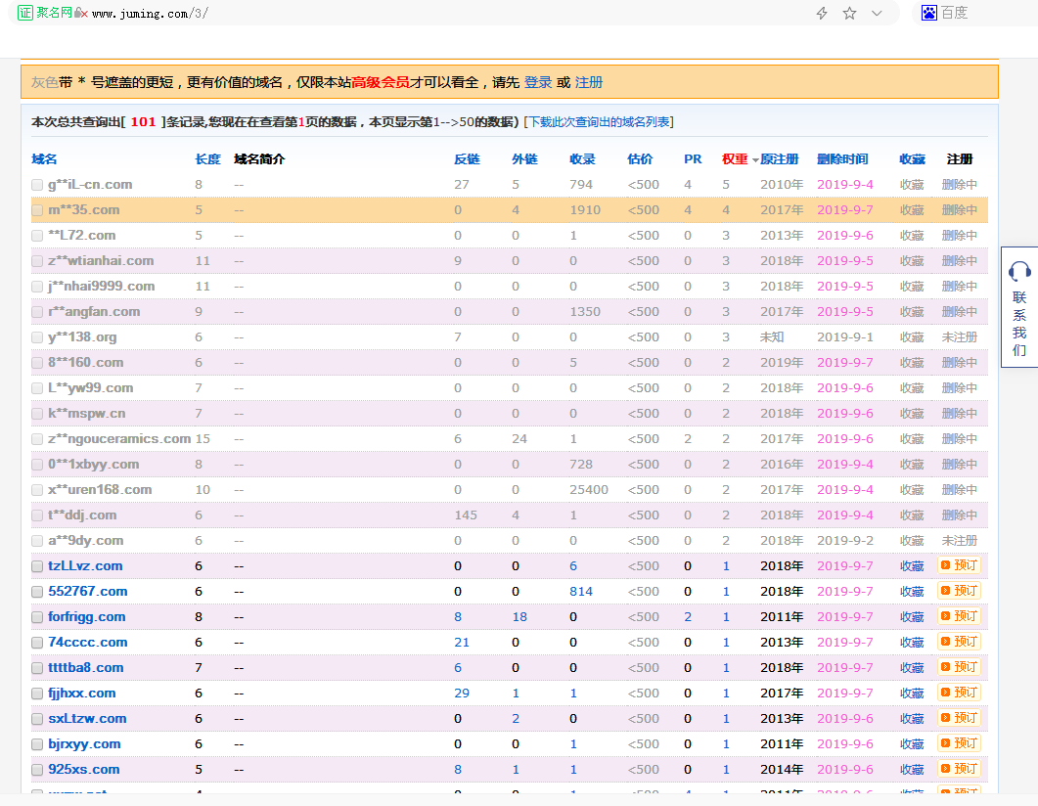The width and height of the screenshot is (1038, 806).
Task: Click the 预订 button for ttttba8.com
Action: coord(959,666)
